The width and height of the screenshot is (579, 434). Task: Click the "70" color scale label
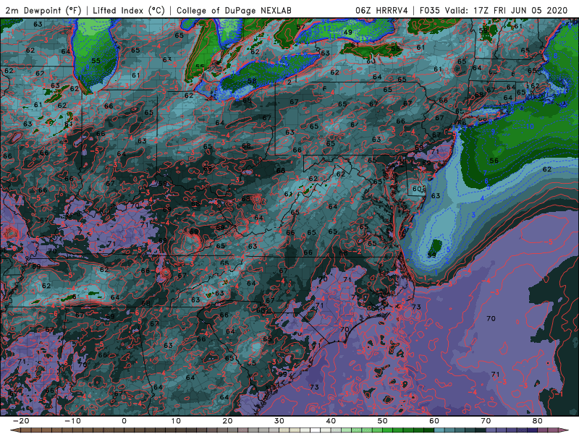coord(486,421)
